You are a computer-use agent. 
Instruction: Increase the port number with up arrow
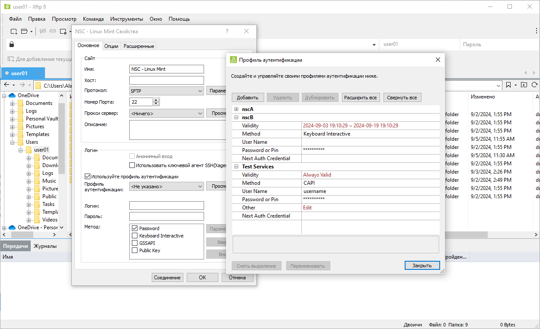156,100
